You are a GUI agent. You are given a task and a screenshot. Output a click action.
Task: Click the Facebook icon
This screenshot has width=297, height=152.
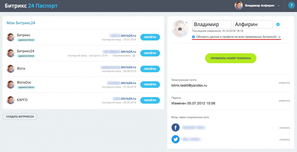click(x=176, y=127)
